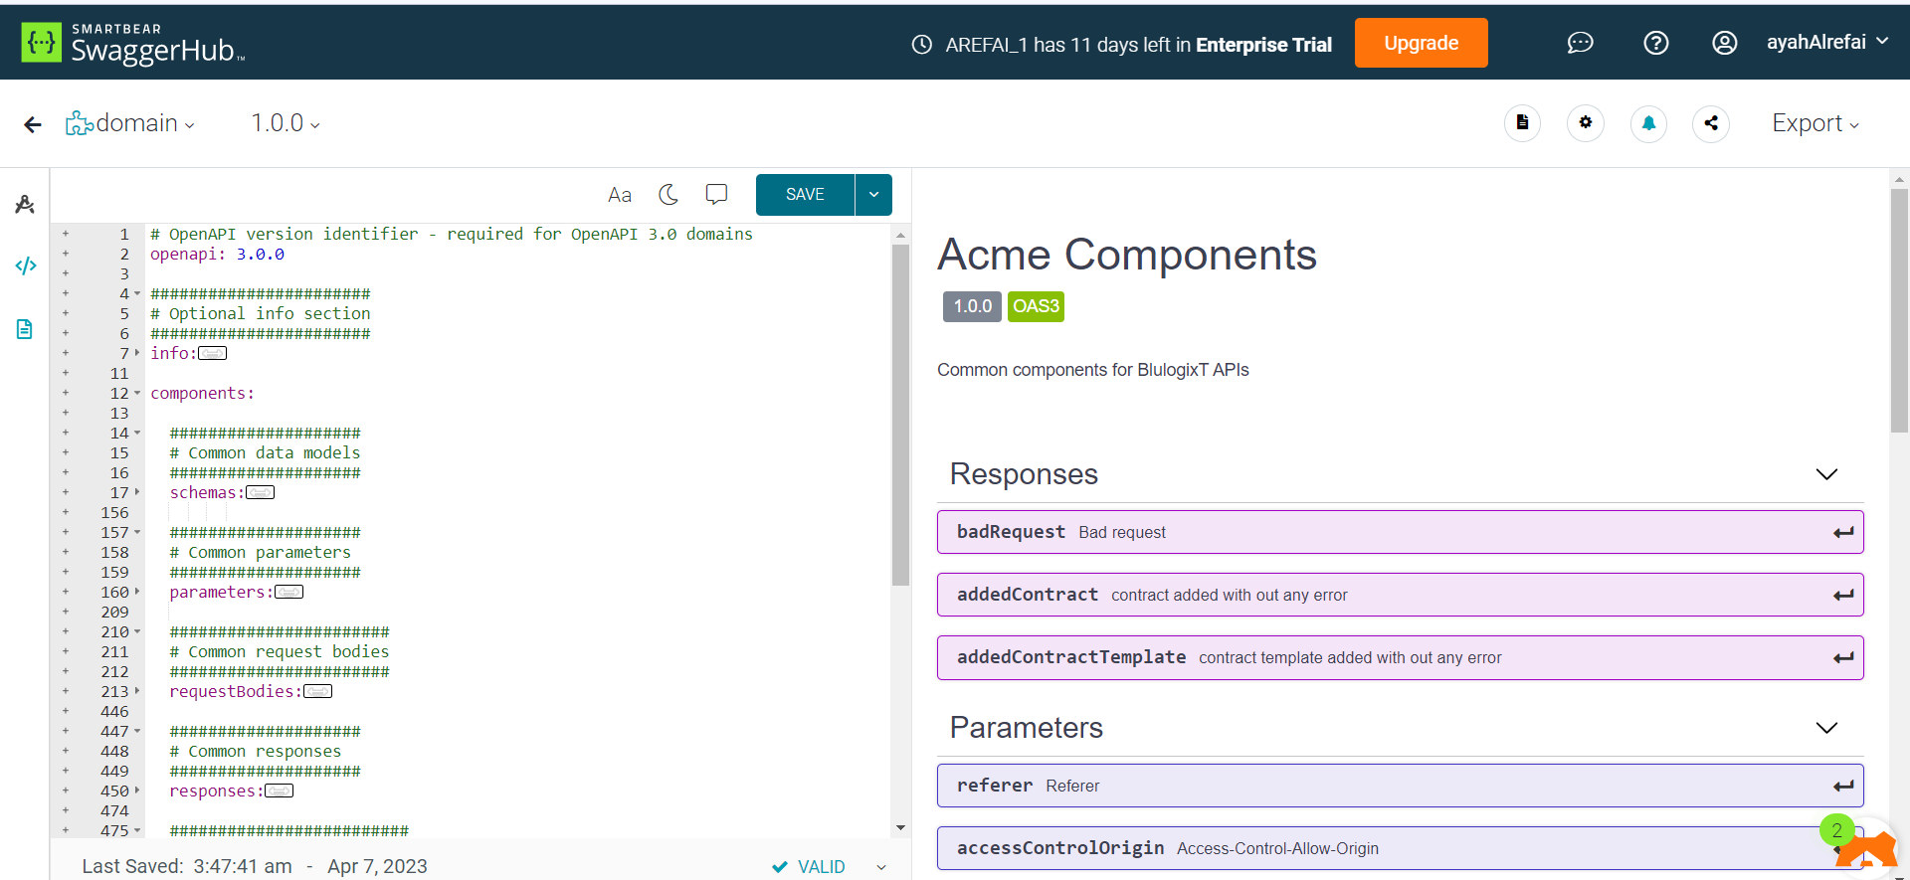Collapse the Responses section
The width and height of the screenshot is (1910, 880).
pos(1826,474)
